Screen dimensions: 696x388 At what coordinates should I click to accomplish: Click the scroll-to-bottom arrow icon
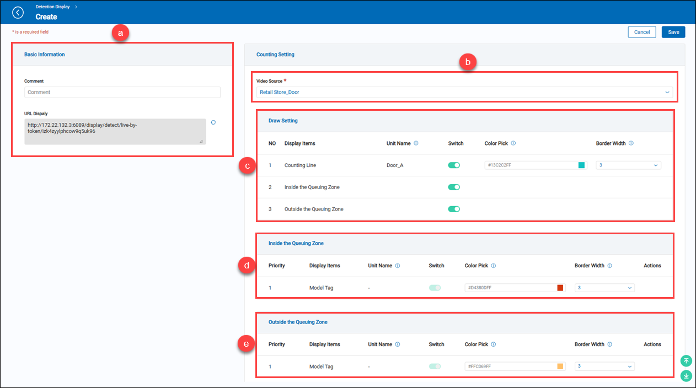(x=686, y=376)
